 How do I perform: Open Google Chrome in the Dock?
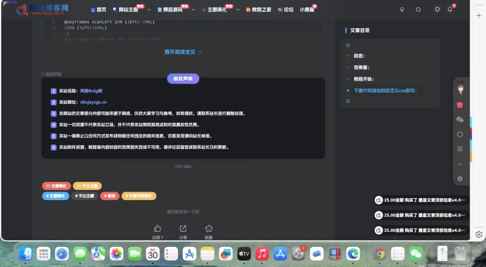pyautogui.click(x=379, y=254)
